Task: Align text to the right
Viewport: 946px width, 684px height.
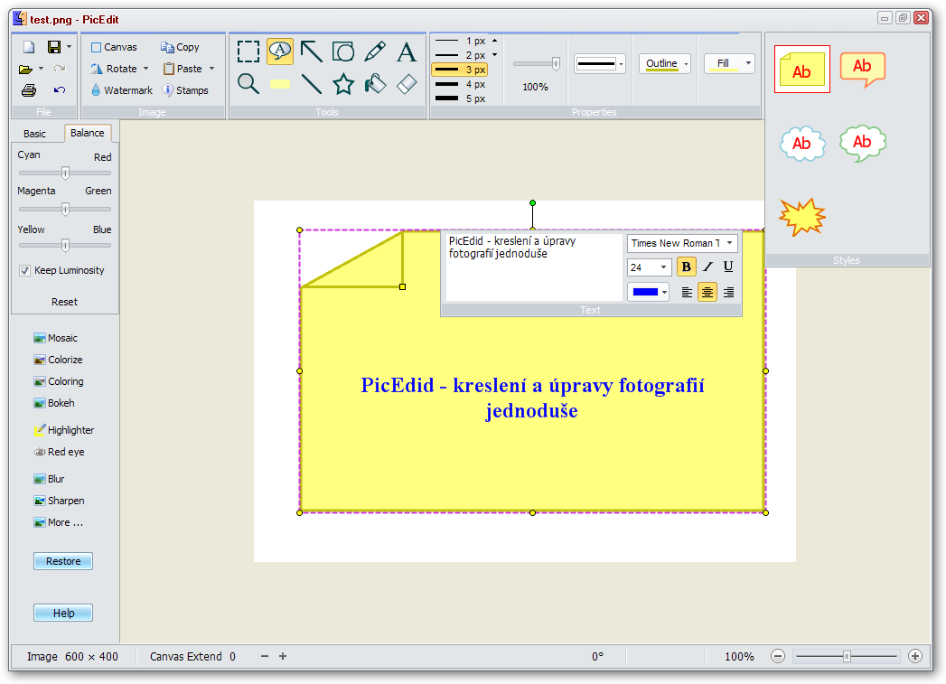Action: coord(729,293)
